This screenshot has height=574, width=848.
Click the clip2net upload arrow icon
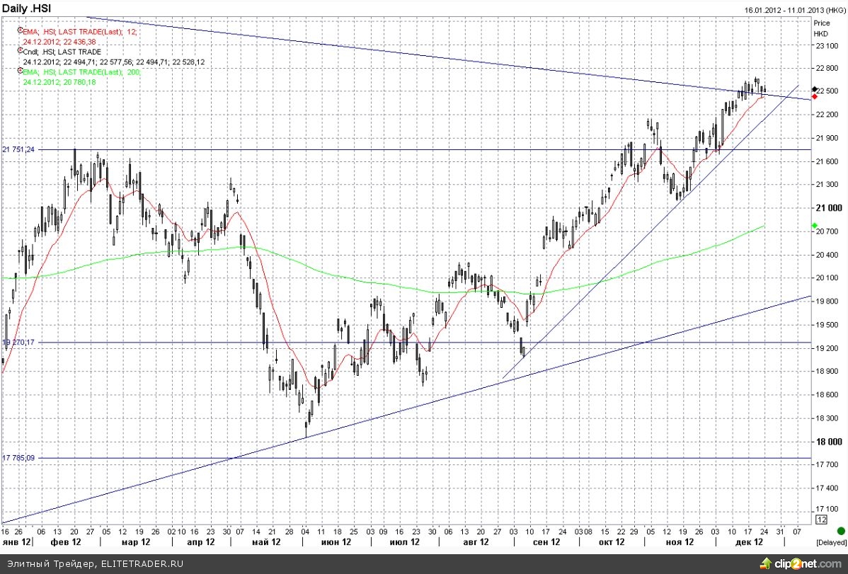[764, 563]
